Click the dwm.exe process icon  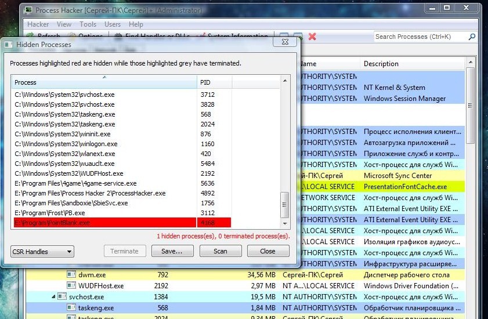click(x=71, y=274)
